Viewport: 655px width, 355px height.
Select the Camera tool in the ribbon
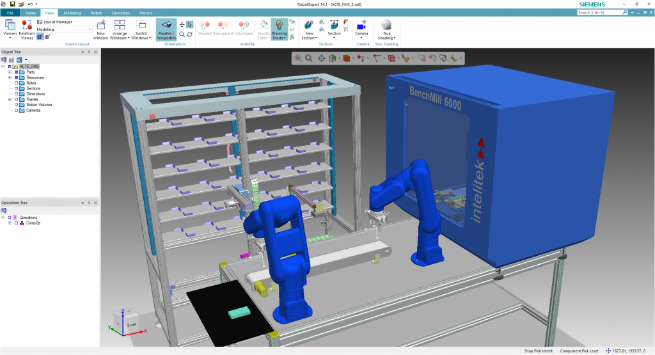361,25
